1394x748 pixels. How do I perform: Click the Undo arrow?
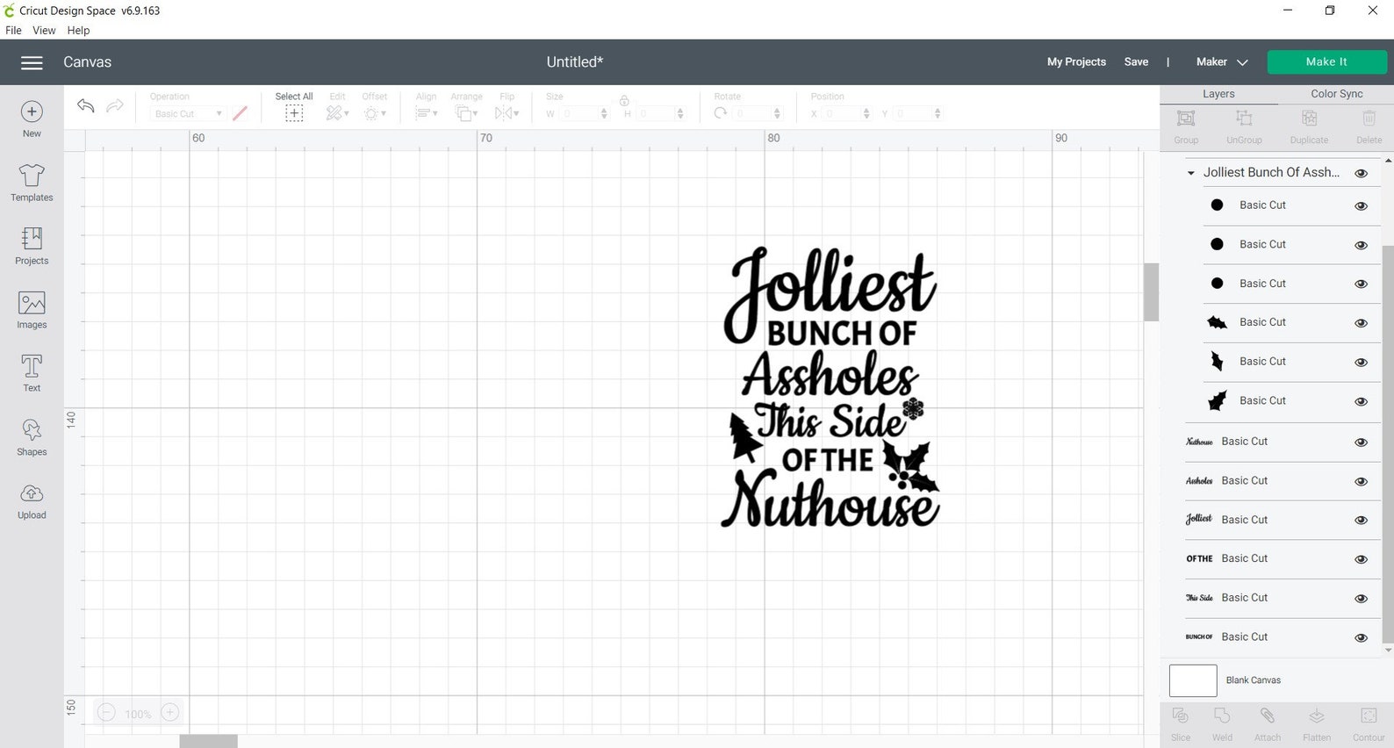click(85, 105)
